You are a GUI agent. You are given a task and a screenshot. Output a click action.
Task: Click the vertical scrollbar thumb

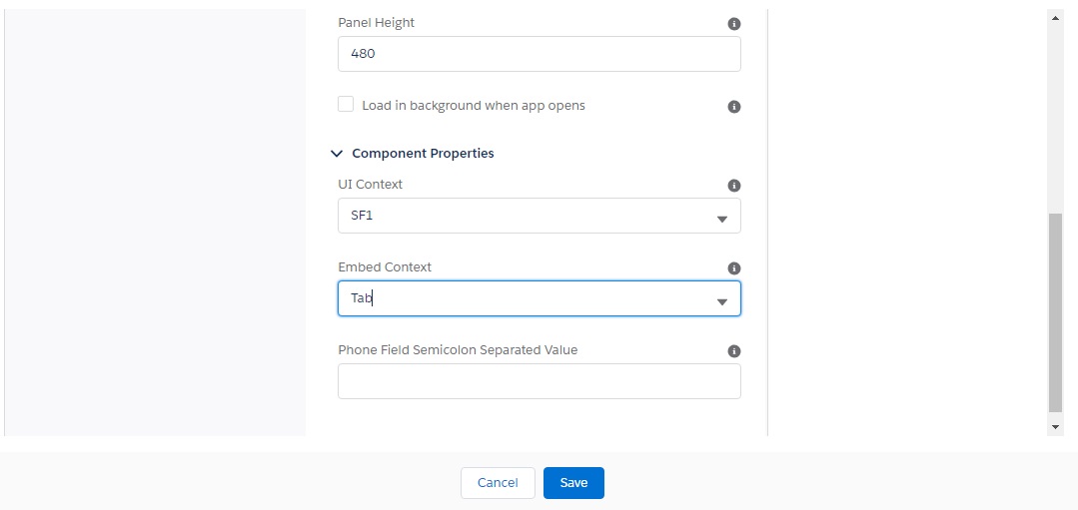(x=1055, y=312)
